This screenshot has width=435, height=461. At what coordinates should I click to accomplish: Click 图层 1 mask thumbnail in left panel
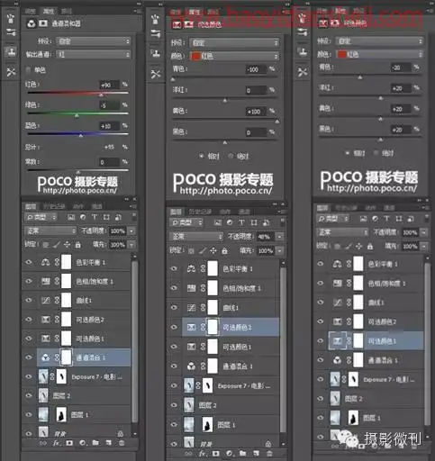tap(61, 415)
